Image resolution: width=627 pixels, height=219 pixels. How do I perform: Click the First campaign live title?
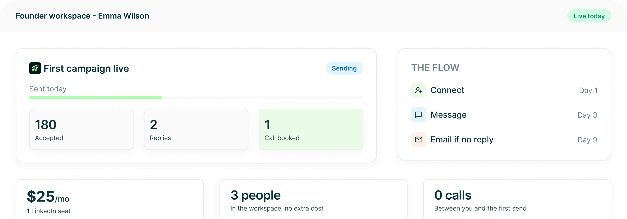tap(86, 68)
